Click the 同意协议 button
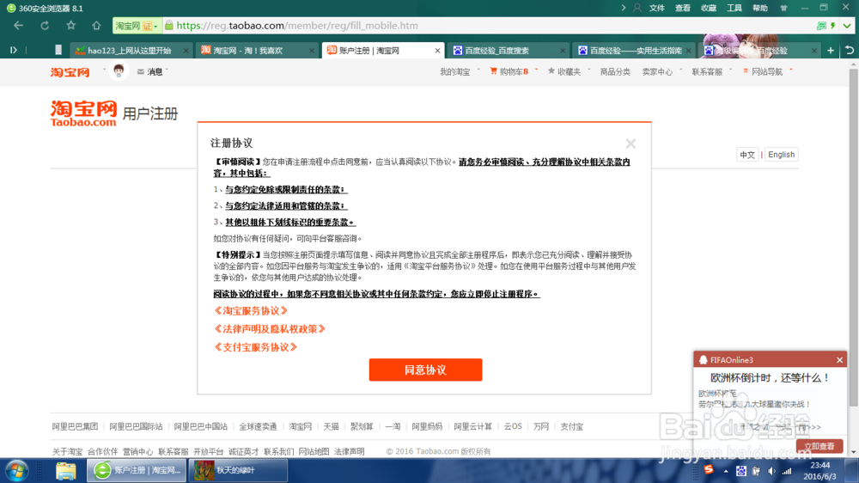859x483 pixels. [426, 370]
